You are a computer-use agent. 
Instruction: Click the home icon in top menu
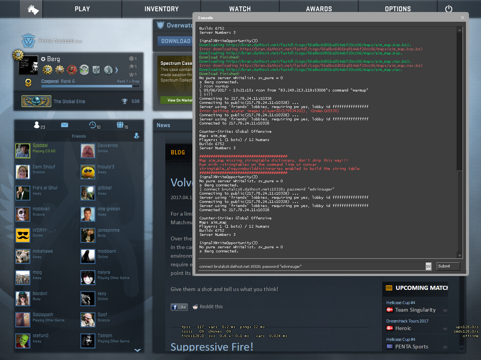33,9
